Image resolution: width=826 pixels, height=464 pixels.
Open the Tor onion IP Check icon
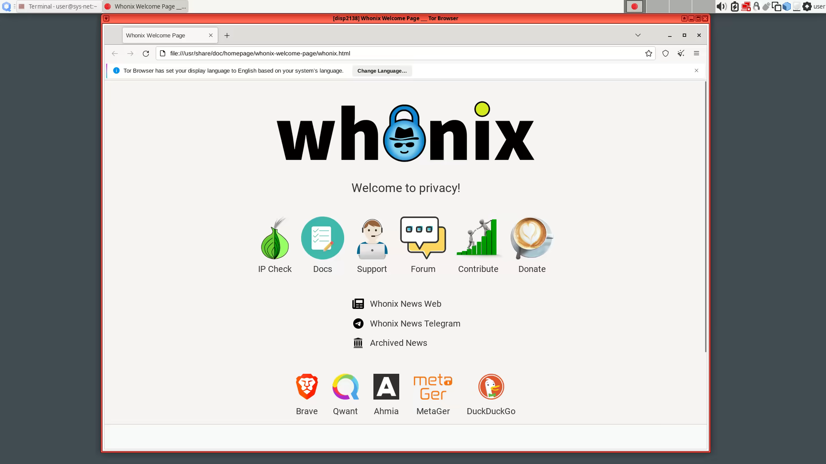(275, 238)
